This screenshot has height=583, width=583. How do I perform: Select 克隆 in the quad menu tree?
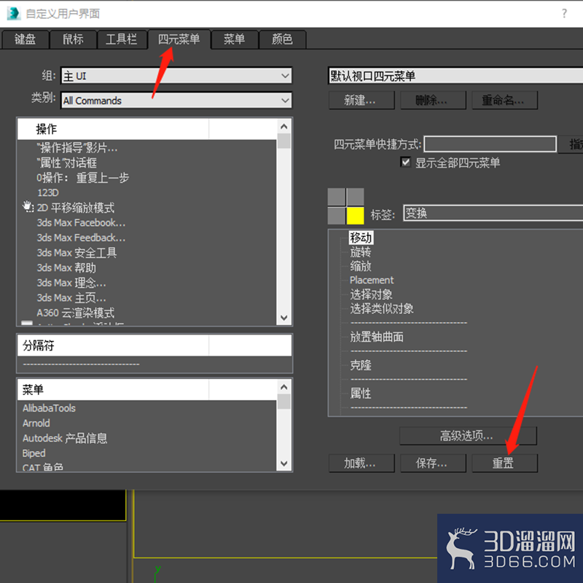(361, 365)
